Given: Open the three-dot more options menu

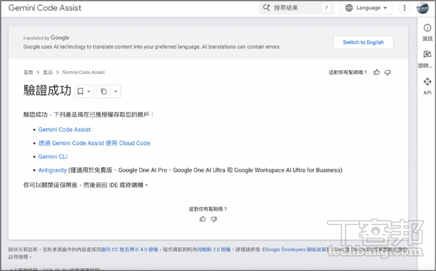Looking at the screenshot, I should [x=405, y=8].
